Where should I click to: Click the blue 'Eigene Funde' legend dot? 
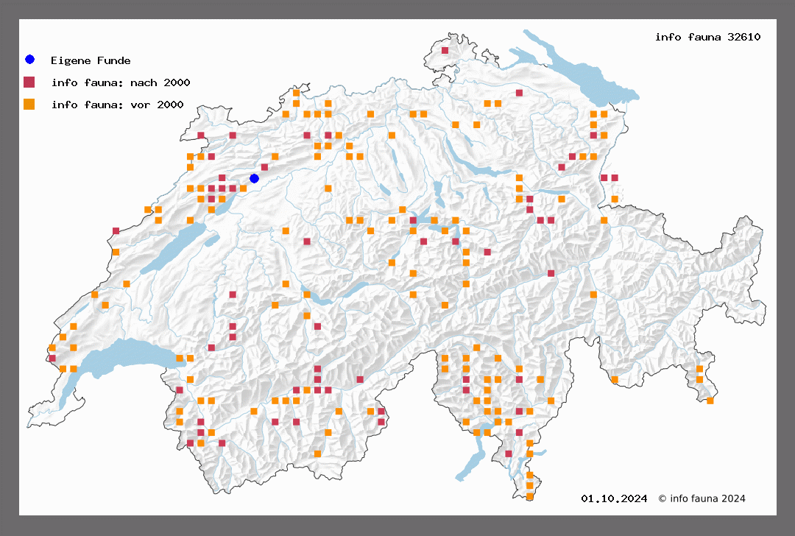point(29,60)
